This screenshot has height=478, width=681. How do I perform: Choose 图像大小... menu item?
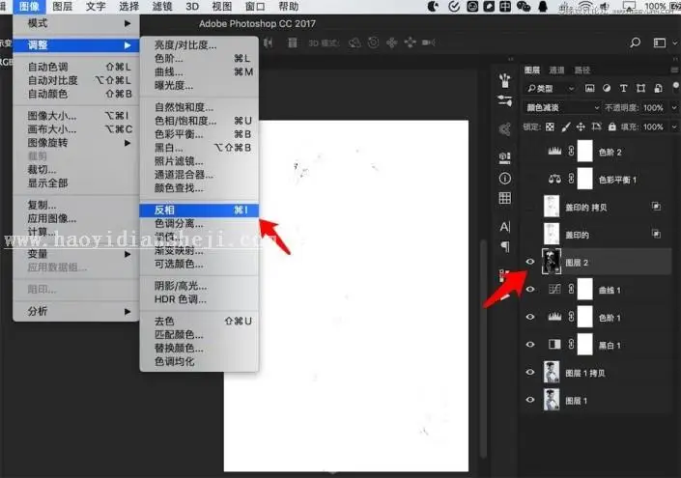78,116
